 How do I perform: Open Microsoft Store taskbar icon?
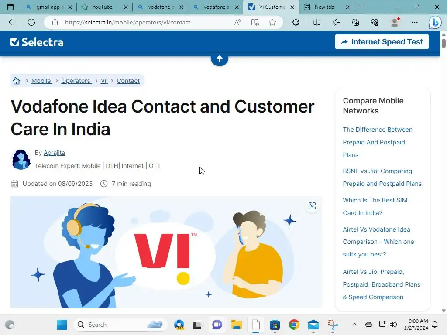click(275, 325)
